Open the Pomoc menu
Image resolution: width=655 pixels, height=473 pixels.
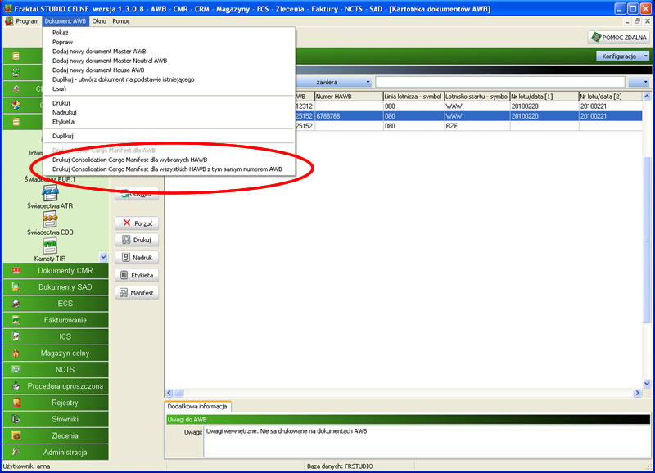[121, 21]
